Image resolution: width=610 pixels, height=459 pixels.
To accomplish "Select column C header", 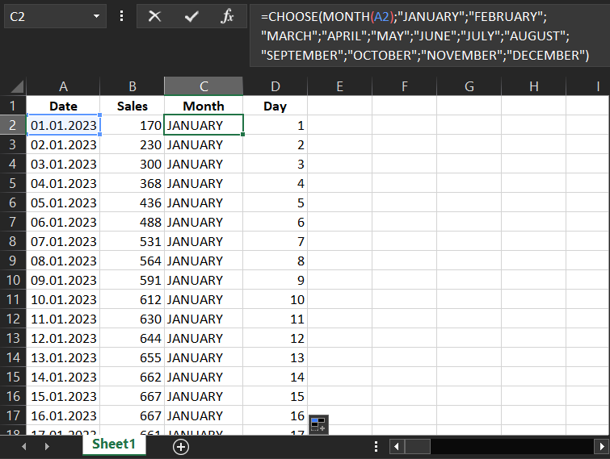I will click(204, 86).
